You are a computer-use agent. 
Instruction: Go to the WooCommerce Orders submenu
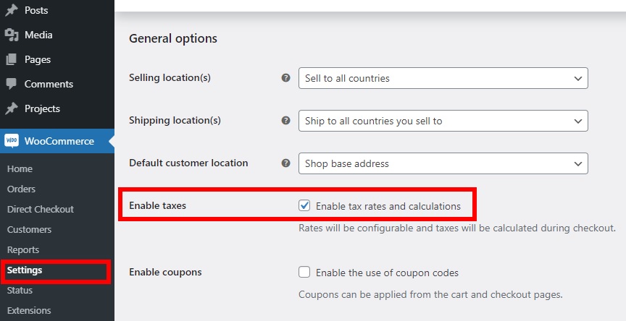(21, 189)
